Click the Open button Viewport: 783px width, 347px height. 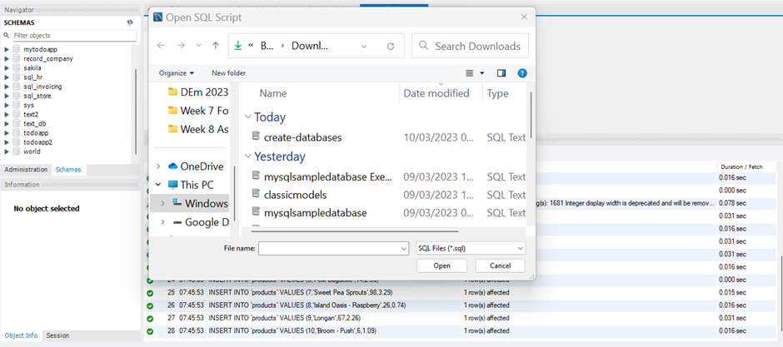[442, 265]
